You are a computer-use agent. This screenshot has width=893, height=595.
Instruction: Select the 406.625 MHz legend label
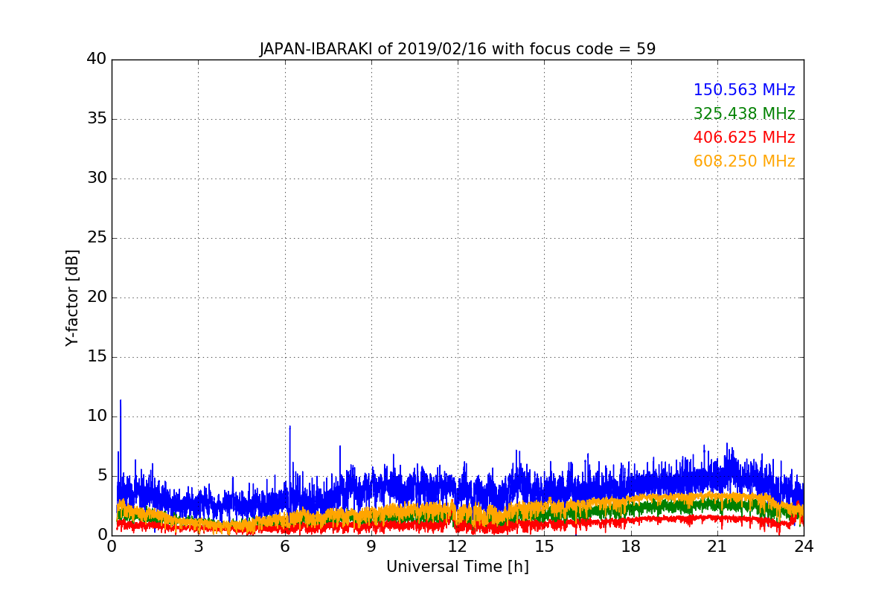[744, 138]
